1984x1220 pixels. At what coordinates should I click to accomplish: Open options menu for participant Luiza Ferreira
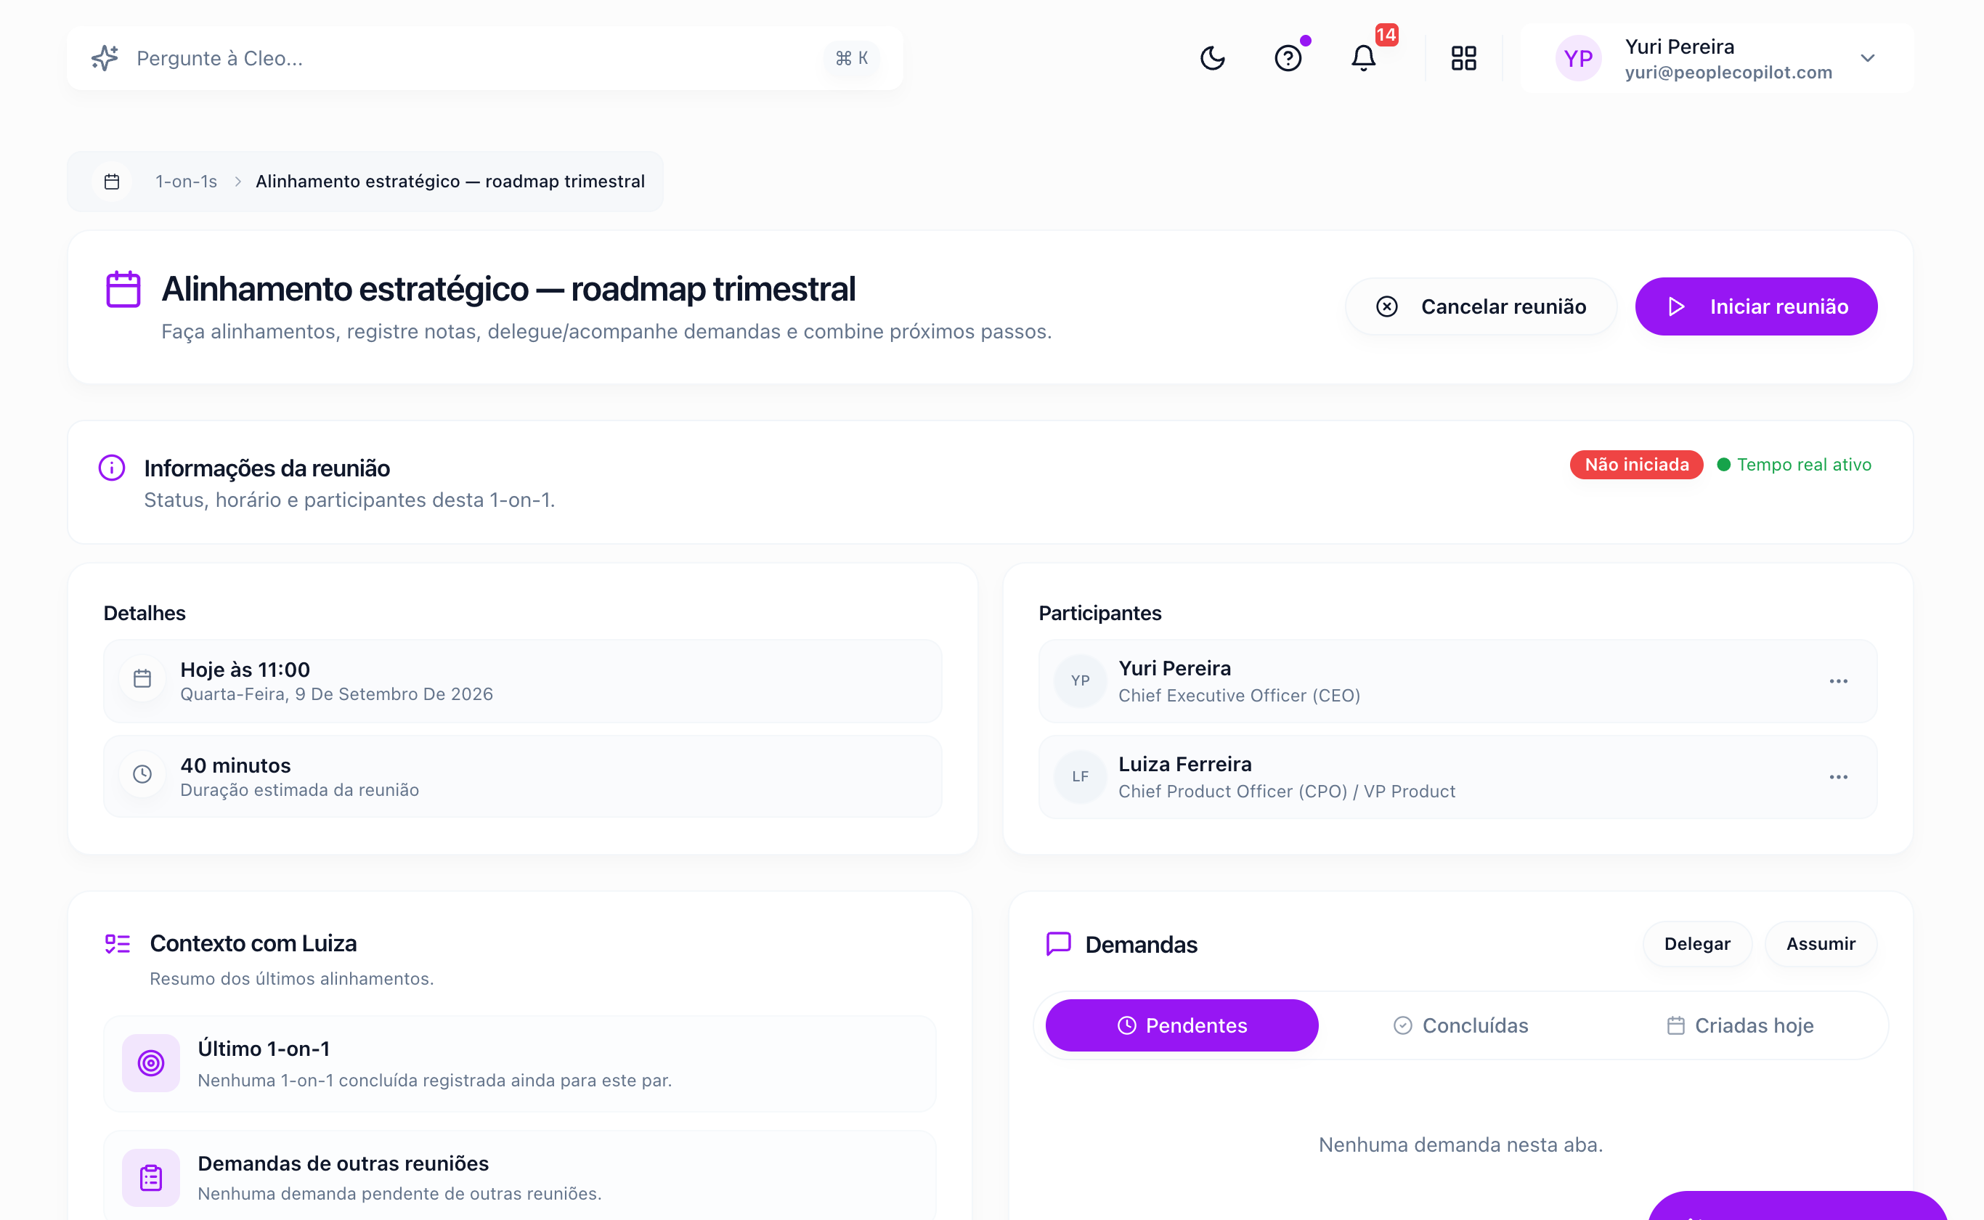1839,777
